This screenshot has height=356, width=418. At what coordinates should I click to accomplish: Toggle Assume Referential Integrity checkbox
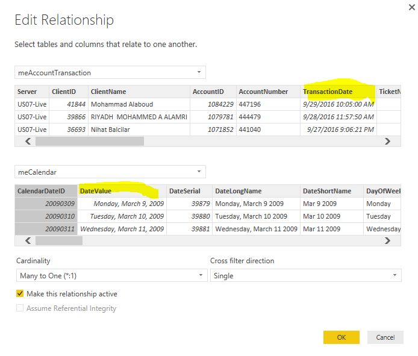point(20,308)
